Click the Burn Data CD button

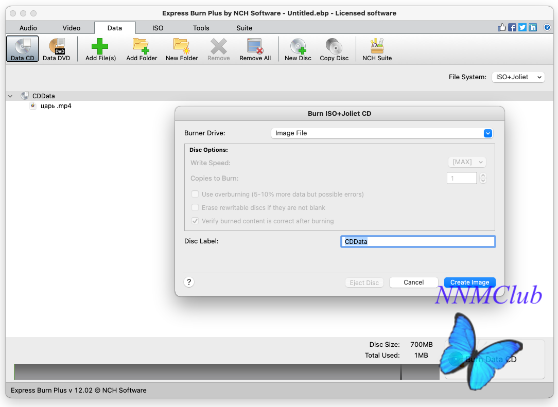pos(495,359)
